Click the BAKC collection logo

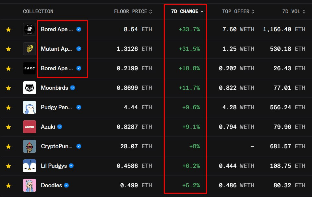[30, 68]
